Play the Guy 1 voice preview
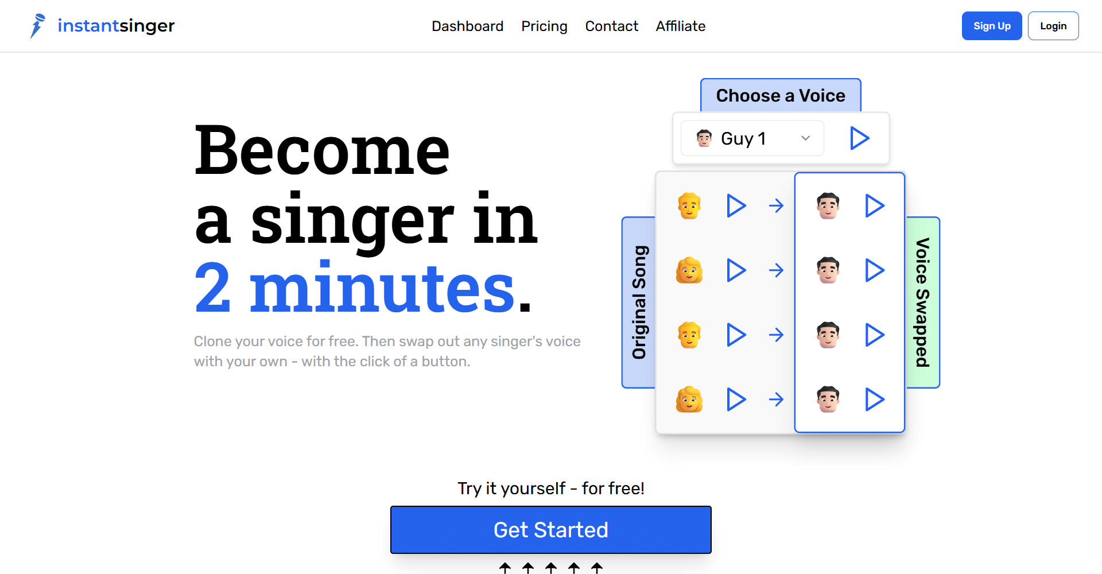Viewport: 1102px width, 574px height. click(x=859, y=138)
